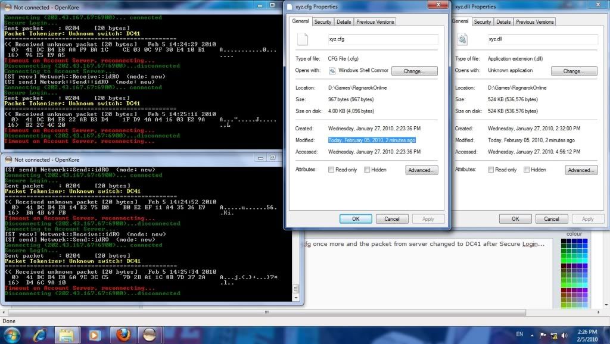Click the volume speaker tray icon

[x=565, y=335]
